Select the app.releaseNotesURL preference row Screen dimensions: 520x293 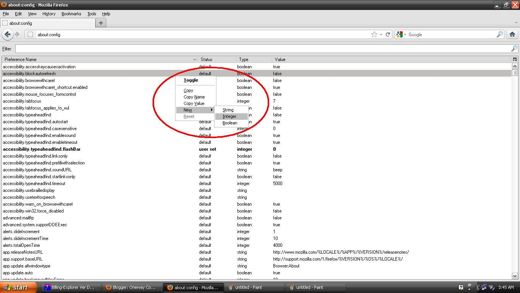257,252
